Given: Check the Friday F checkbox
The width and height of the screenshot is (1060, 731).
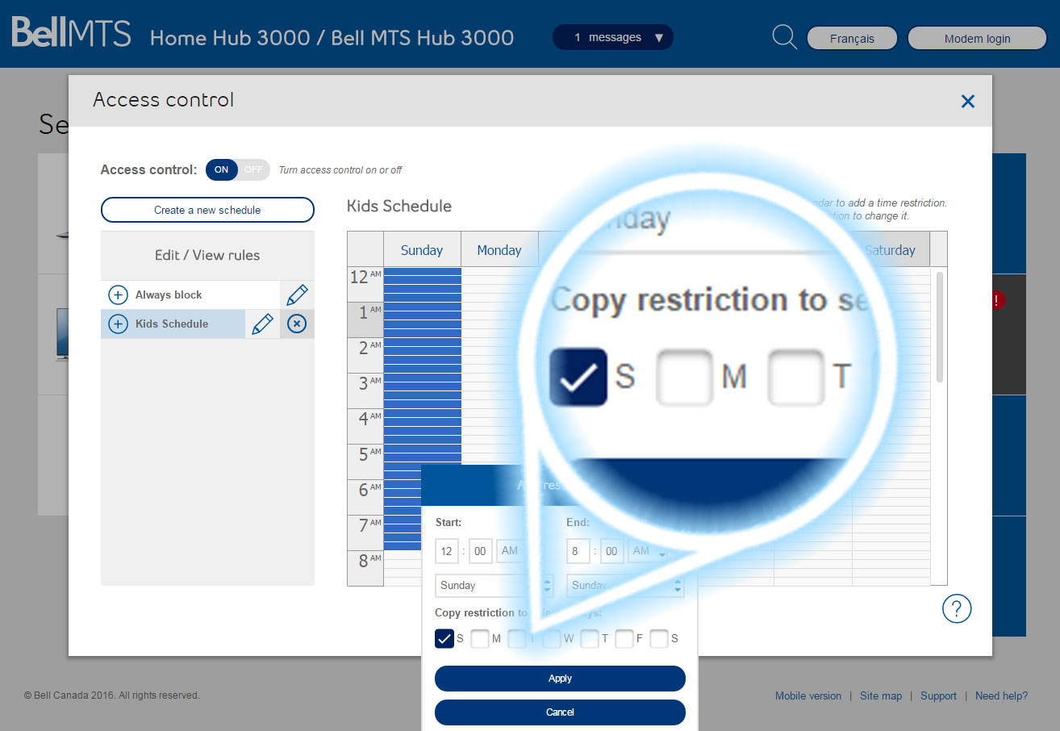Looking at the screenshot, I should pyautogui.click(x=624, y=639).
